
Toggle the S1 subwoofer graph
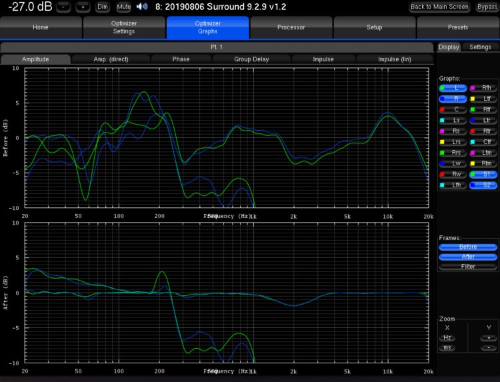483,175
